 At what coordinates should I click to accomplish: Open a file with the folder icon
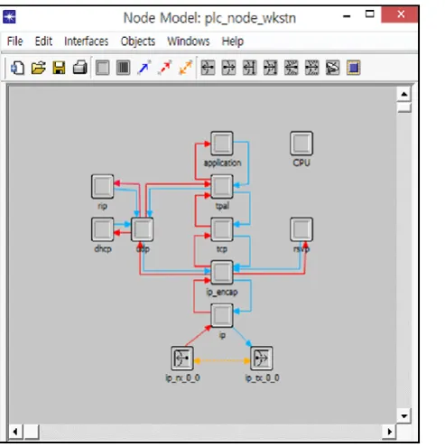38,68
